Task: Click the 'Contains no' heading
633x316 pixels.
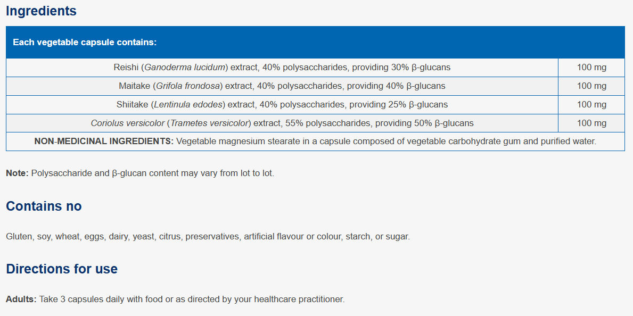Action: pos(44,206)
